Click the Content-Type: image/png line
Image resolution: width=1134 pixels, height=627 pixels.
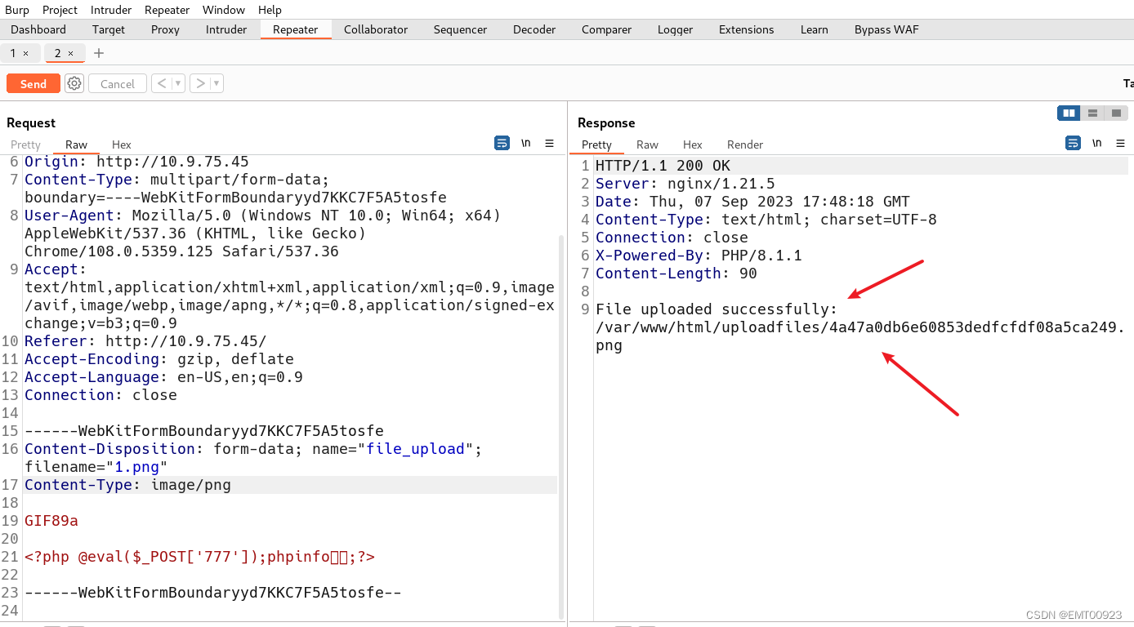[127, 485]
